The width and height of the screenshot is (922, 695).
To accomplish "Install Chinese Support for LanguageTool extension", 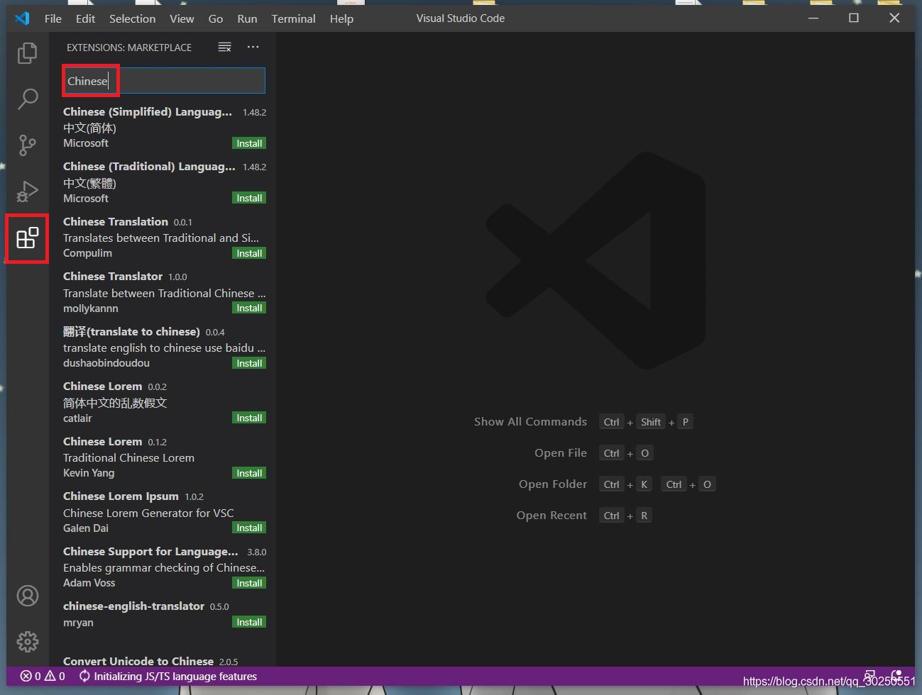I will point(249,583).
